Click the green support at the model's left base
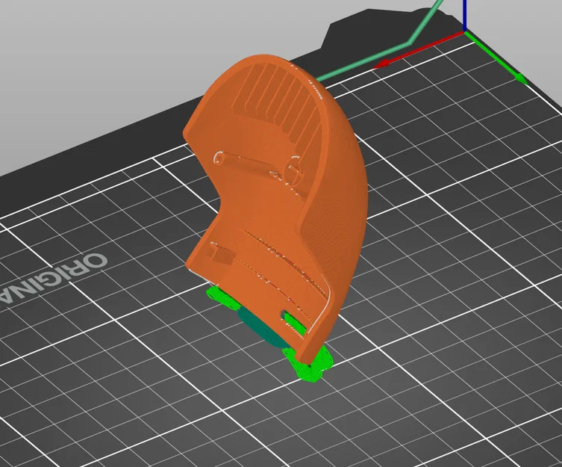Viewport: 562px width, 467px height. coord(223,299)
